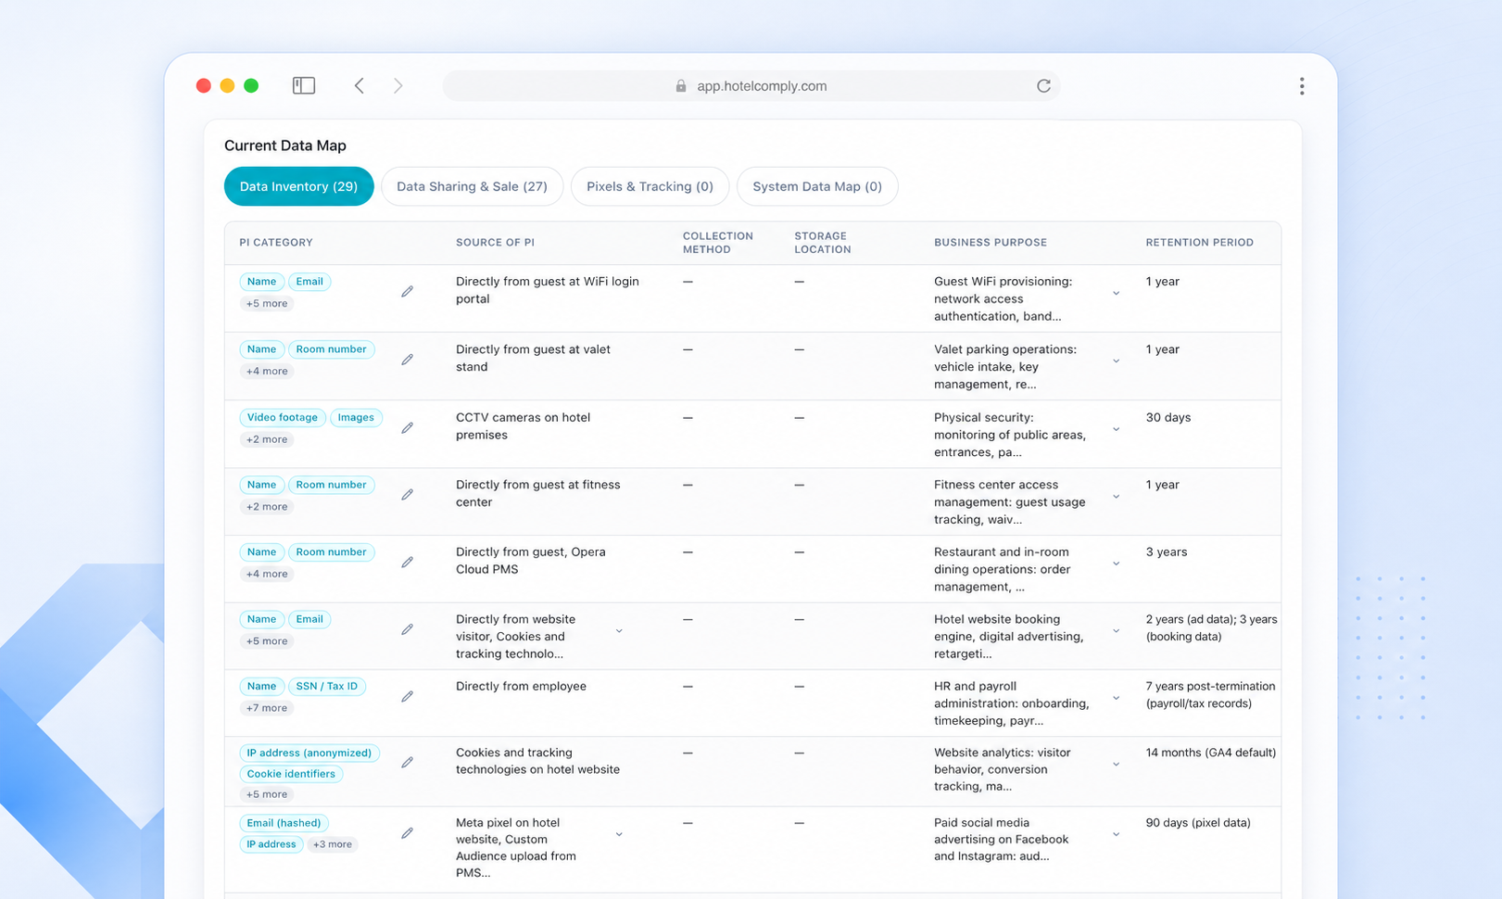Show +5 more tags in WiFi row
1502x899 pixels.
tap(267, 303)
